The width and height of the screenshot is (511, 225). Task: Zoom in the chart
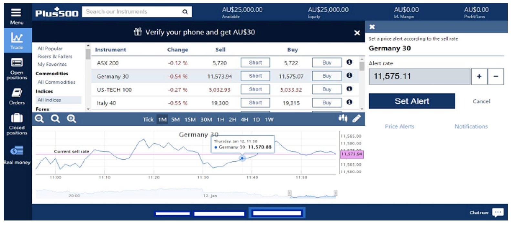[x=71, y=119]
